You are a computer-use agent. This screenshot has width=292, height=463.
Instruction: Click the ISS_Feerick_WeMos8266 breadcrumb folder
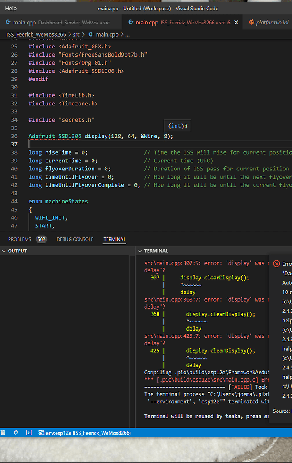[36, 34]
